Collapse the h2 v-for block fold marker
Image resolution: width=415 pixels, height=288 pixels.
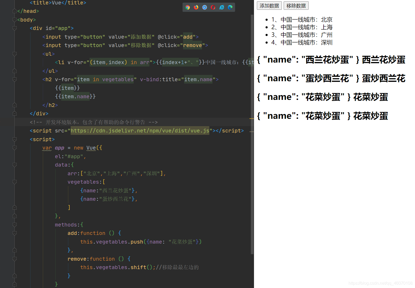pos(15,79)
